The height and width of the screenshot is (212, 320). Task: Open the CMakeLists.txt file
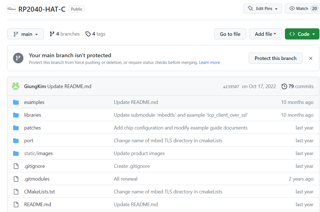(x=39, y=192)
